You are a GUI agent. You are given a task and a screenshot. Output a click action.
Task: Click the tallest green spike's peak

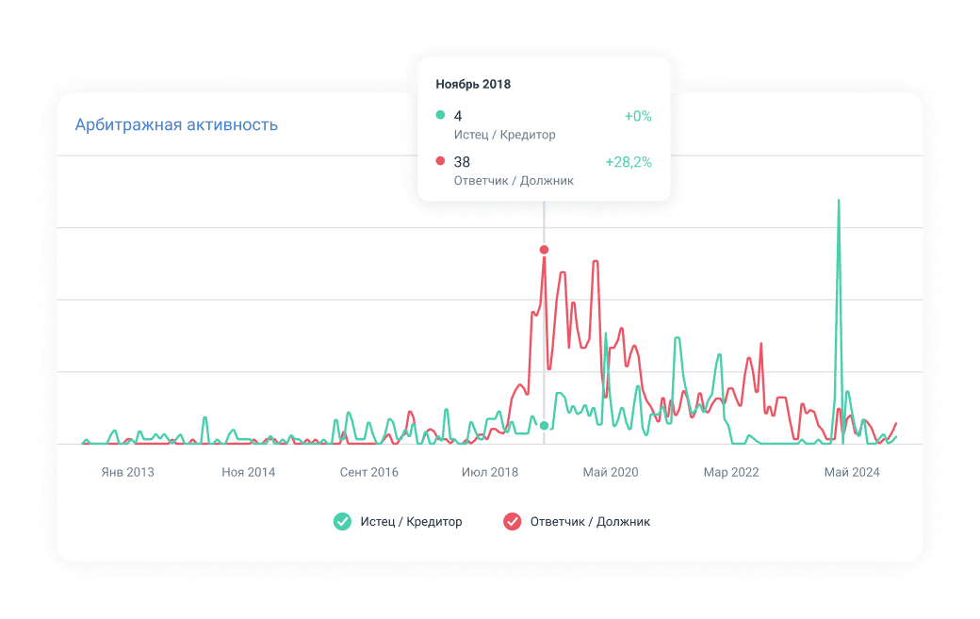coord(839,201)
